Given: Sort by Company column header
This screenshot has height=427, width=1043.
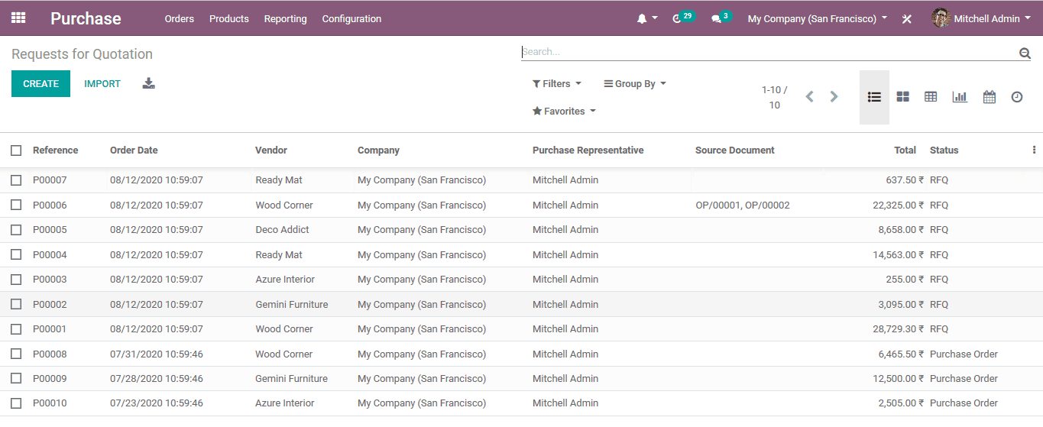Looking at the screenshot, I should pyautogui.click(x=378, y=150).
